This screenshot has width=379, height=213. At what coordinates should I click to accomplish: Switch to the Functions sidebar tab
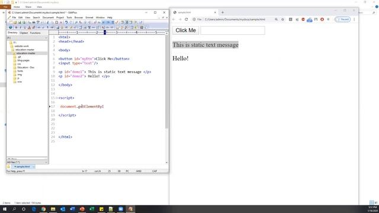click(36, 33)
